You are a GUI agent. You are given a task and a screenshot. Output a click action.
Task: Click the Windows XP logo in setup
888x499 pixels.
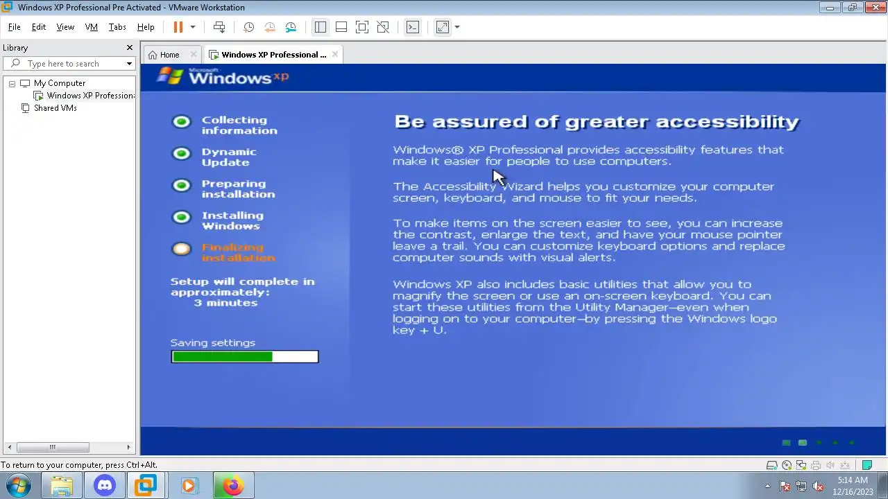point(223,76)
